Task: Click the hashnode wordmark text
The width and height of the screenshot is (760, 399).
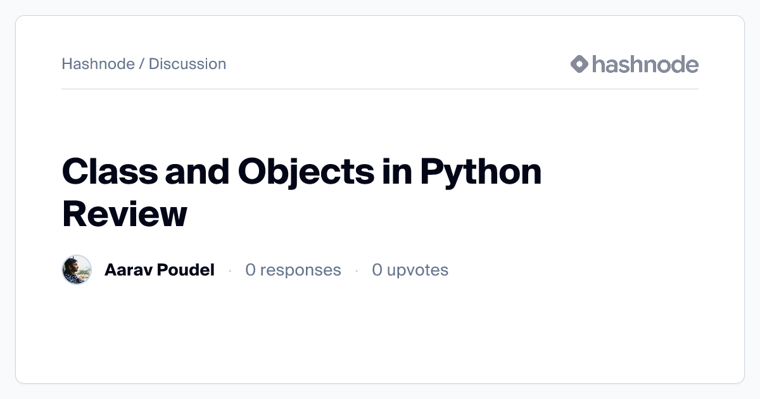Action: click(x=645, y=64)
